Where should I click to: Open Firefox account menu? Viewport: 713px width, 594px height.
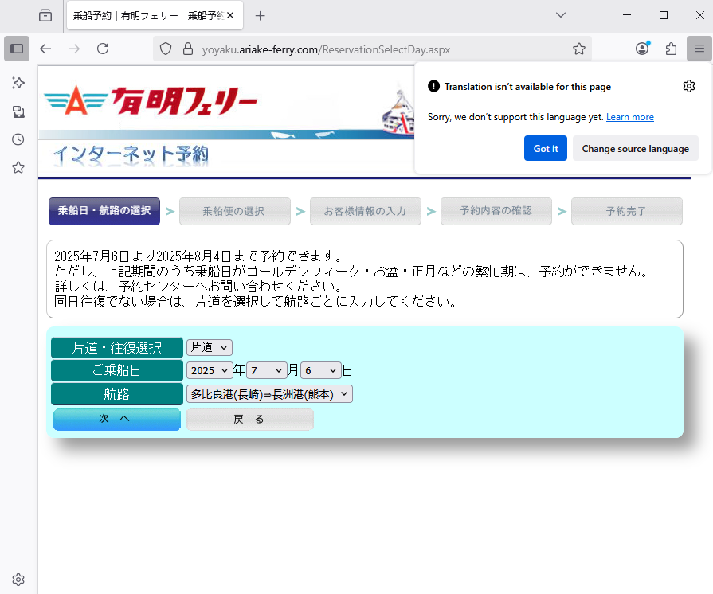click(x=643, y=49)
